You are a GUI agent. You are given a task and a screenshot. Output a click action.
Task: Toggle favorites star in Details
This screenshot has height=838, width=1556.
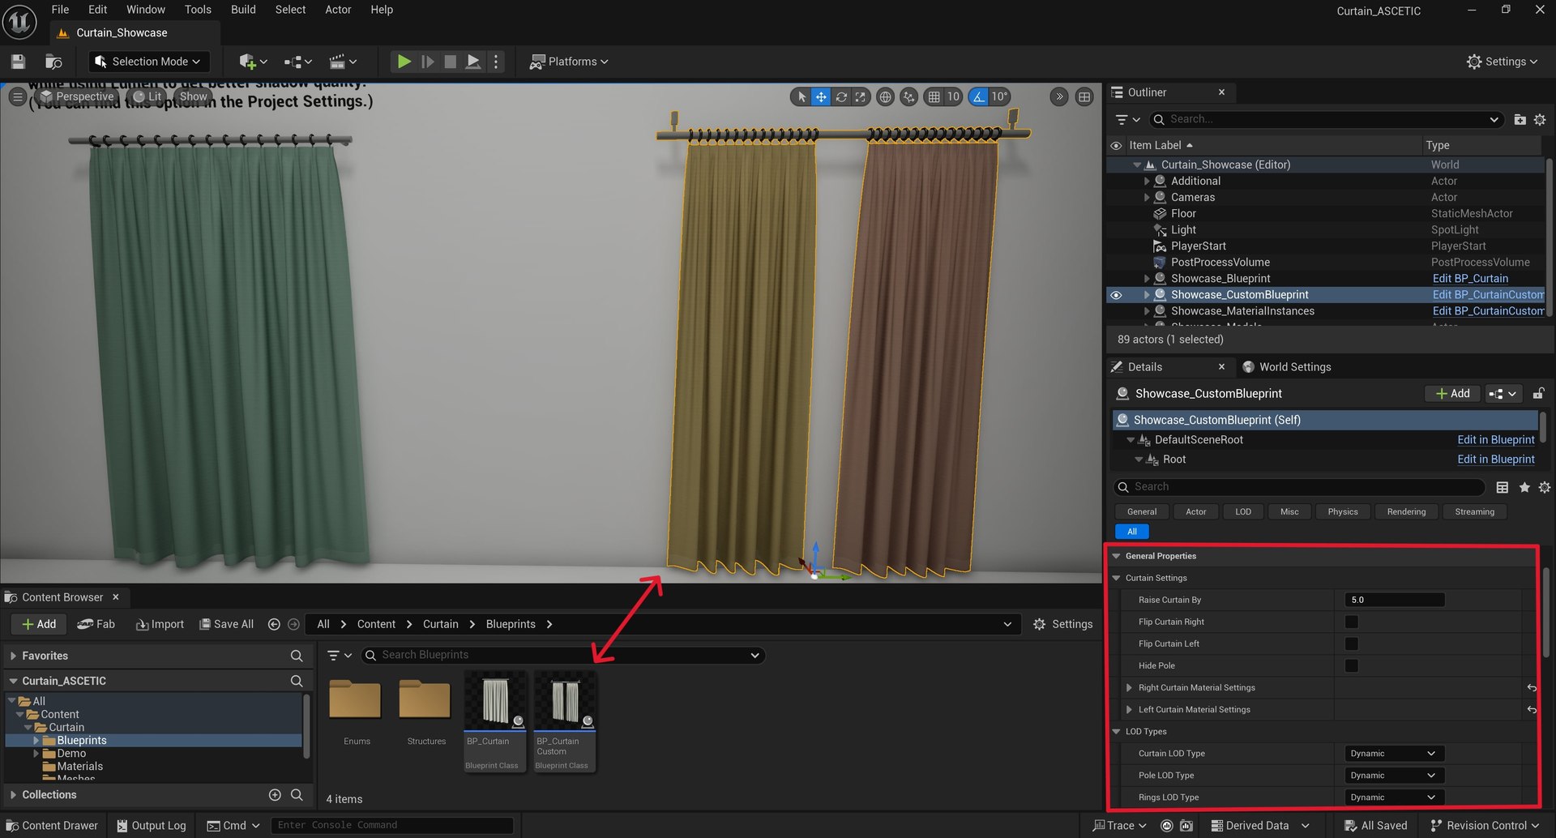tap(1524, 487)
